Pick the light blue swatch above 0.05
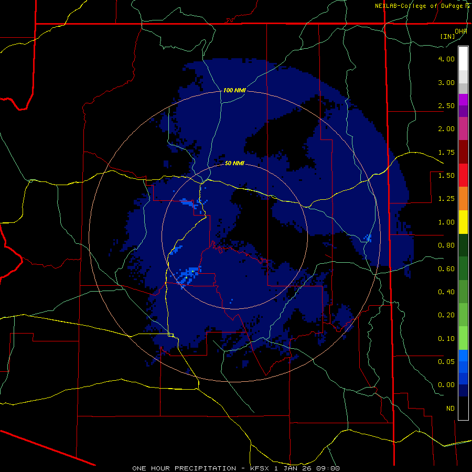 [x=463, y=356]
